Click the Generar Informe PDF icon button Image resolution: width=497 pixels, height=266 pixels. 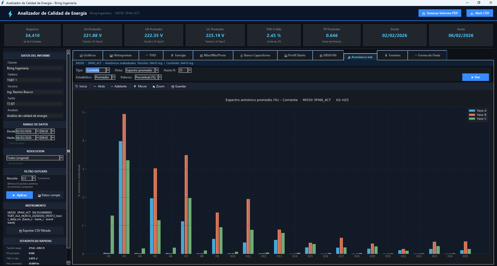440,13
